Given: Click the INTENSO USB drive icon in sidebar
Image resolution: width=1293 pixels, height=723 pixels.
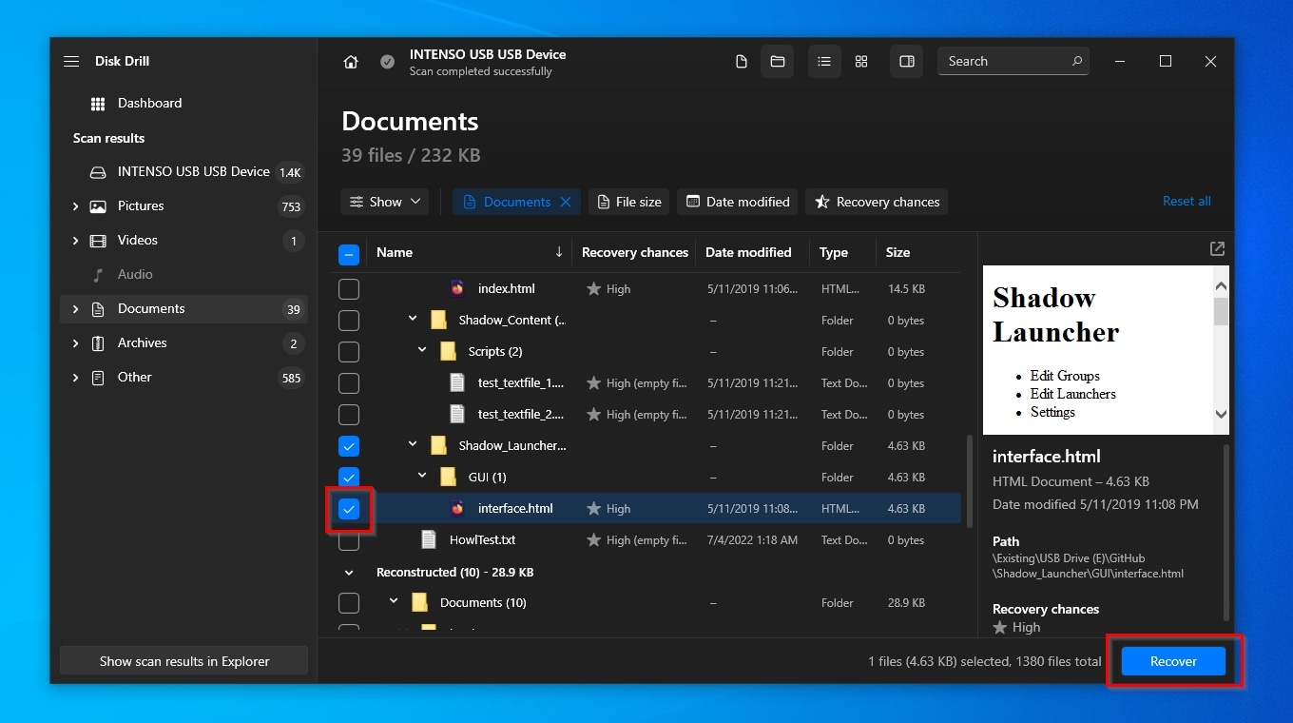Looking at the screenshot, I should click(x=97, y=172).
